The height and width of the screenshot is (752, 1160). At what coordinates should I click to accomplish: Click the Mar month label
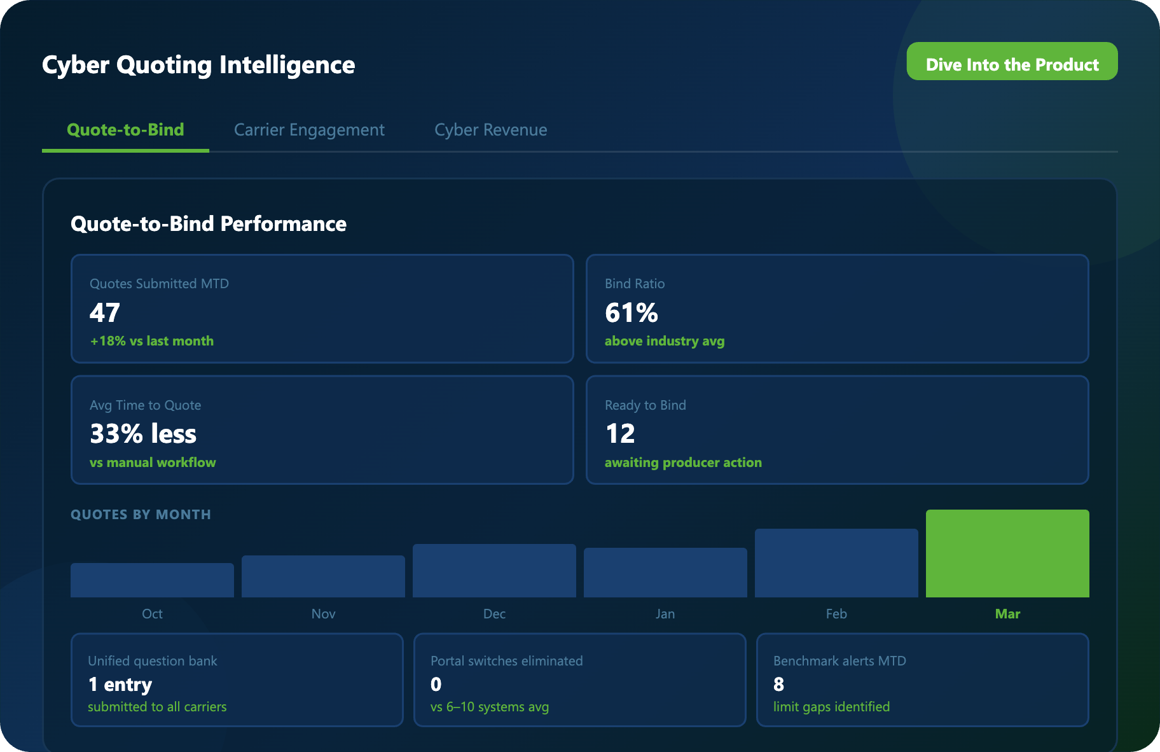coord(1007,614)
